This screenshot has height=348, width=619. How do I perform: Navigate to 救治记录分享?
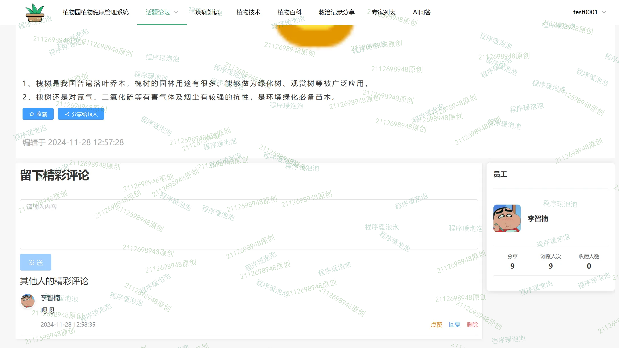336,12
